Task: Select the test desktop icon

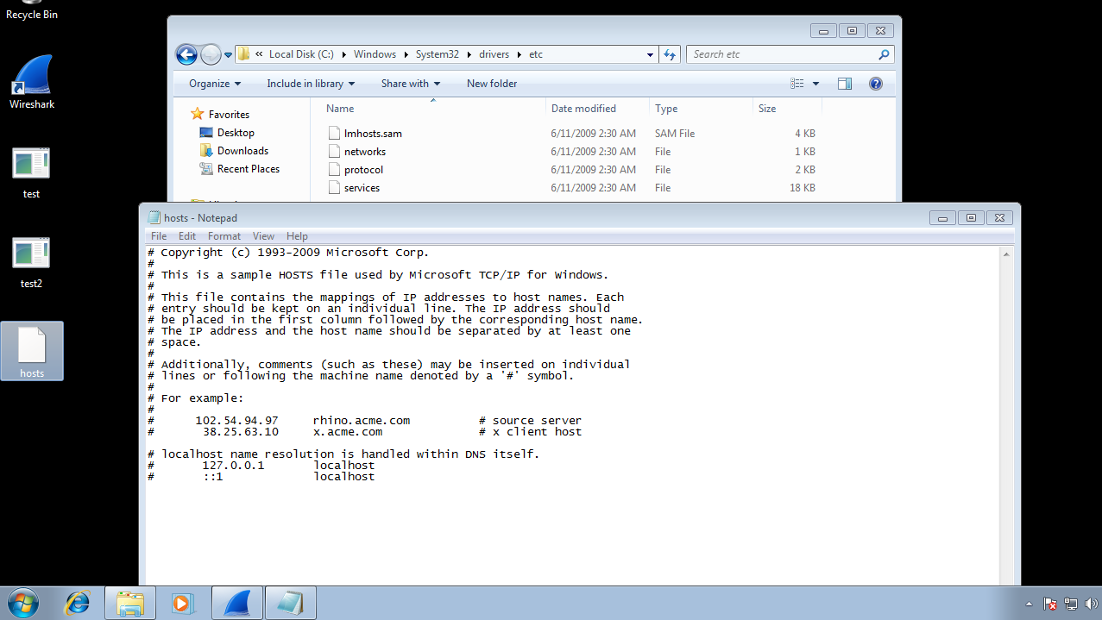Action: click(31, 172)
